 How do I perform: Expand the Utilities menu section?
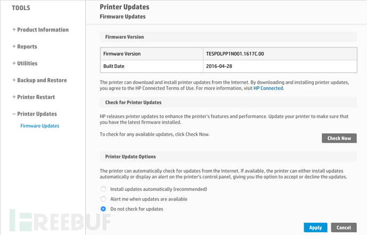[25, 63]
